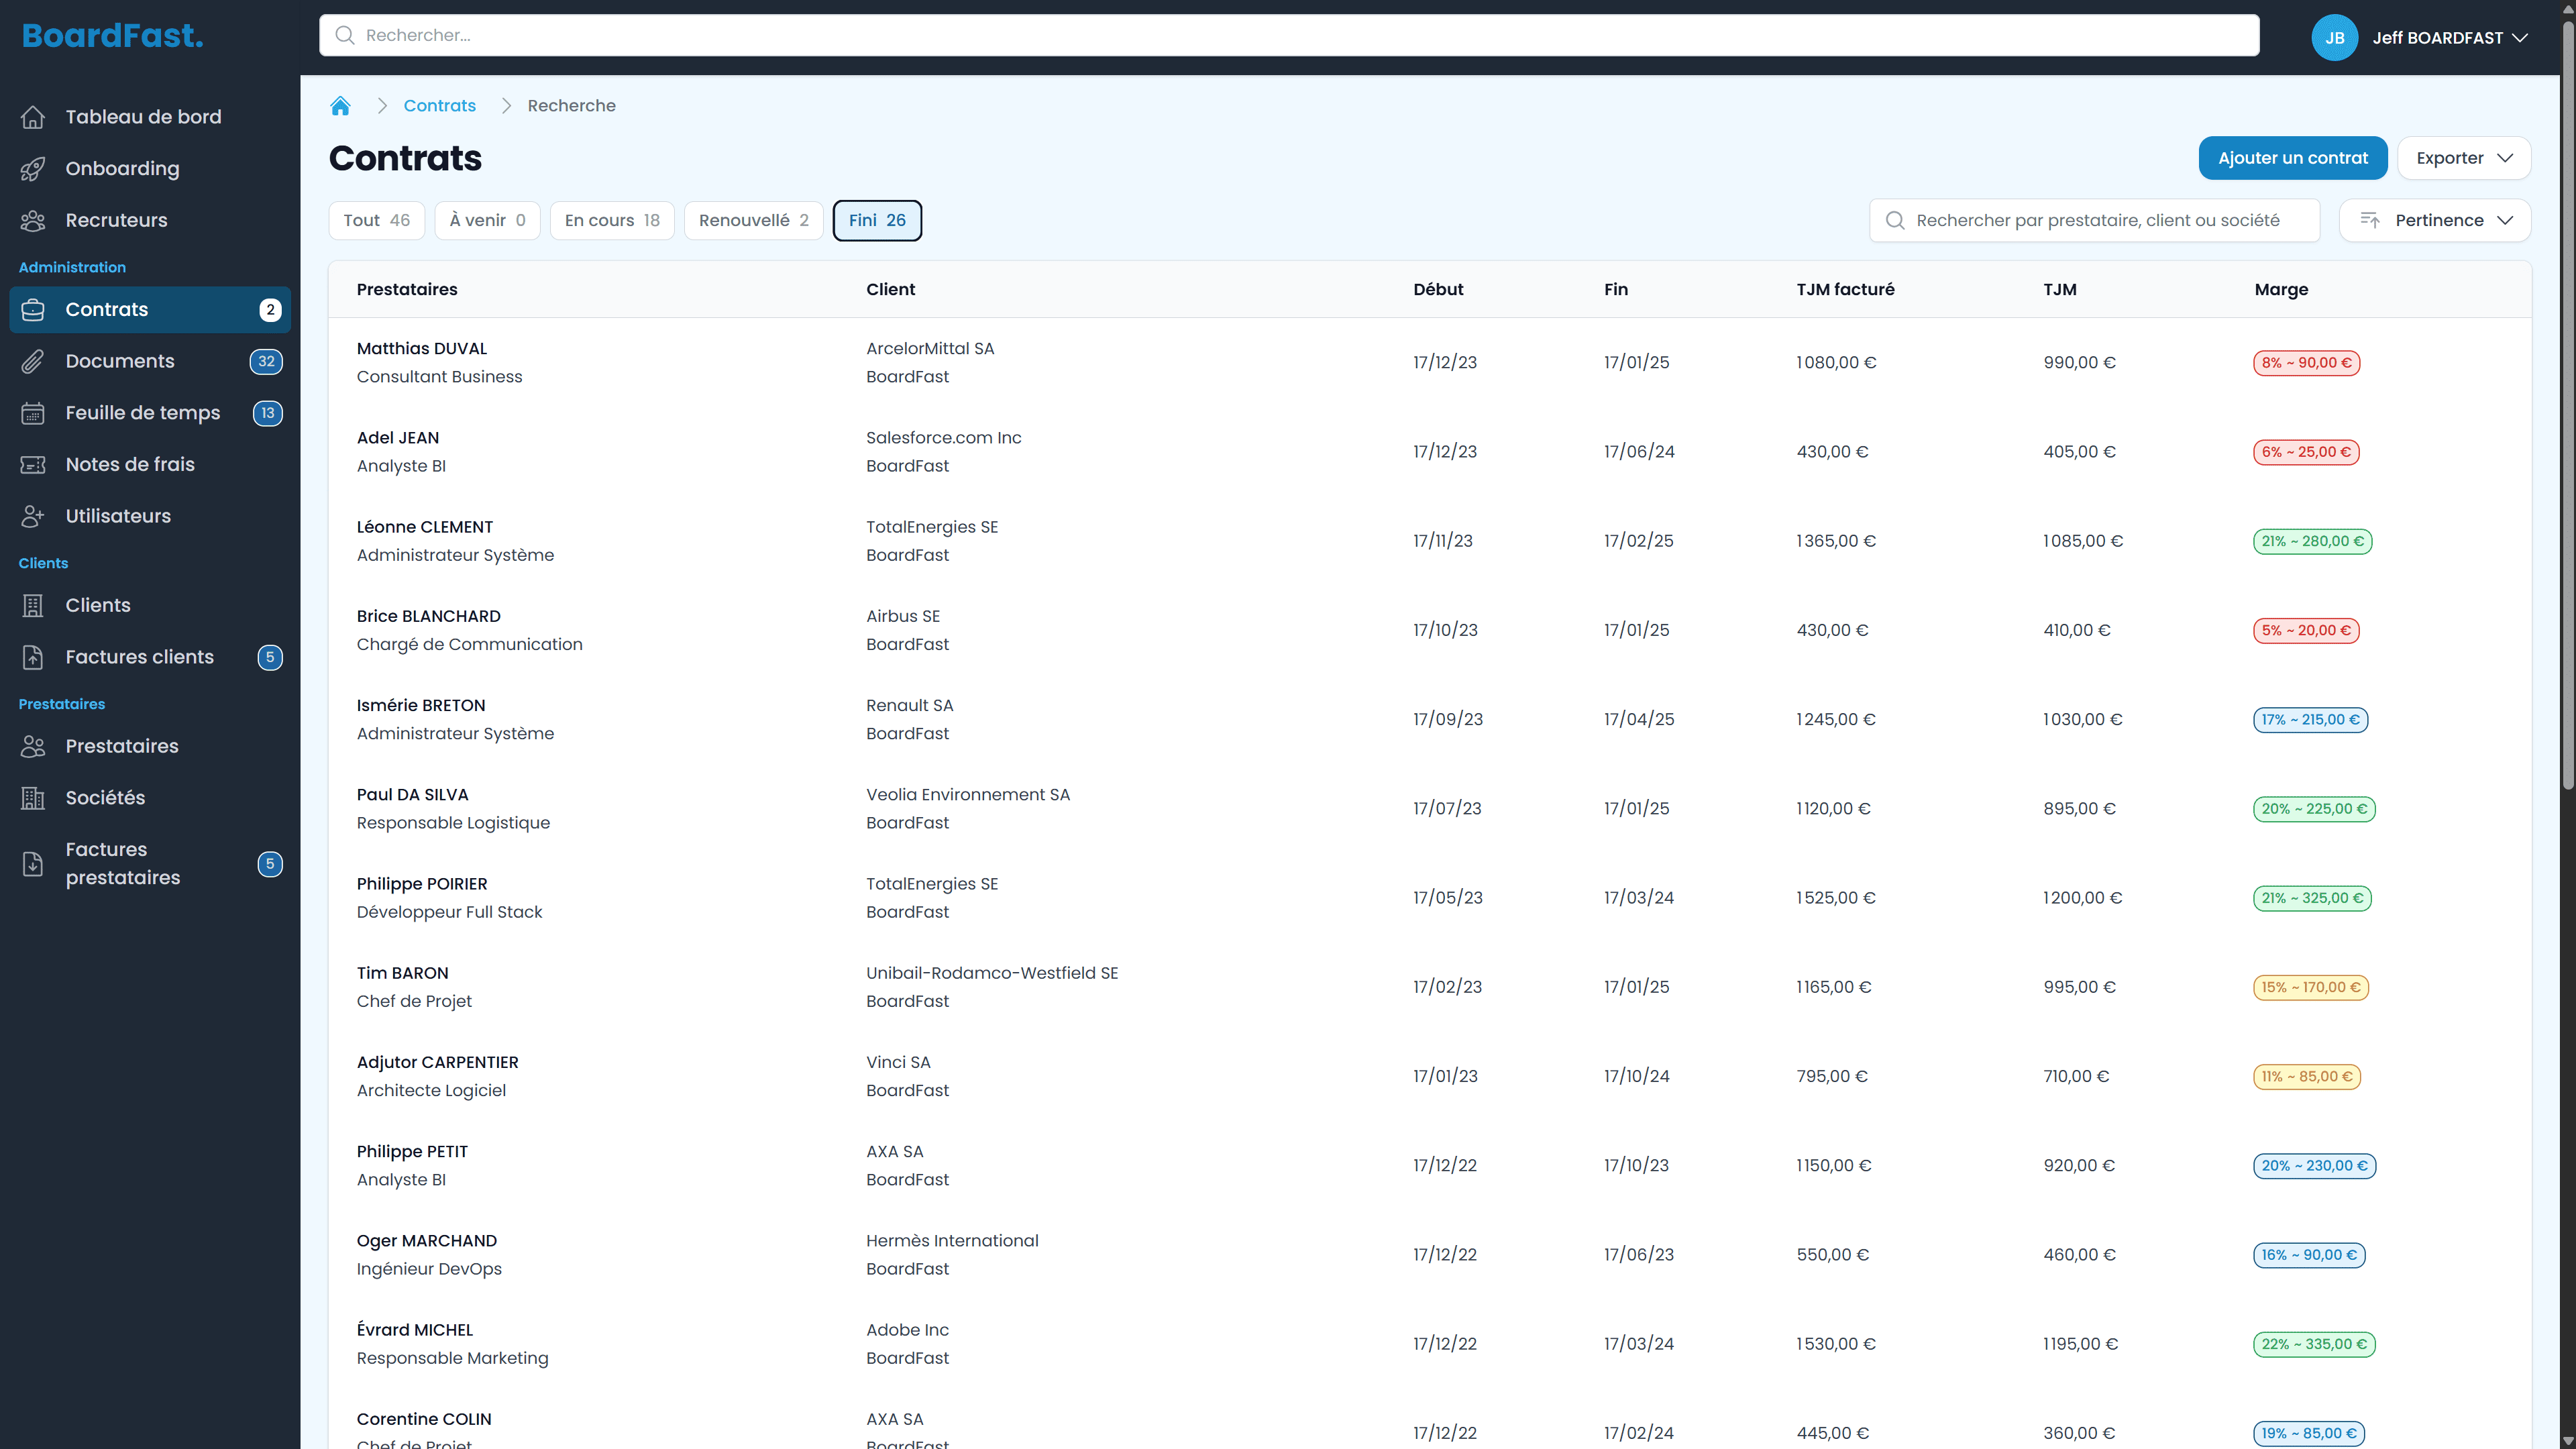This screenshot has width=2576, height=1449.
Task: Open Feuille de temps calendar icon
Action: [33, 413]
